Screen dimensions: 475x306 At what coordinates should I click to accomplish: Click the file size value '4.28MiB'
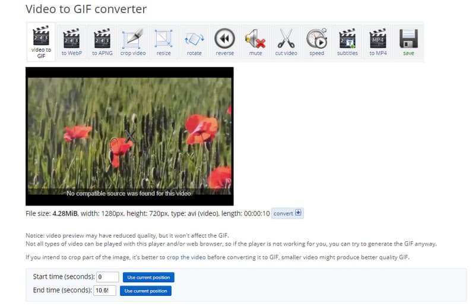(x=65, y=213)
